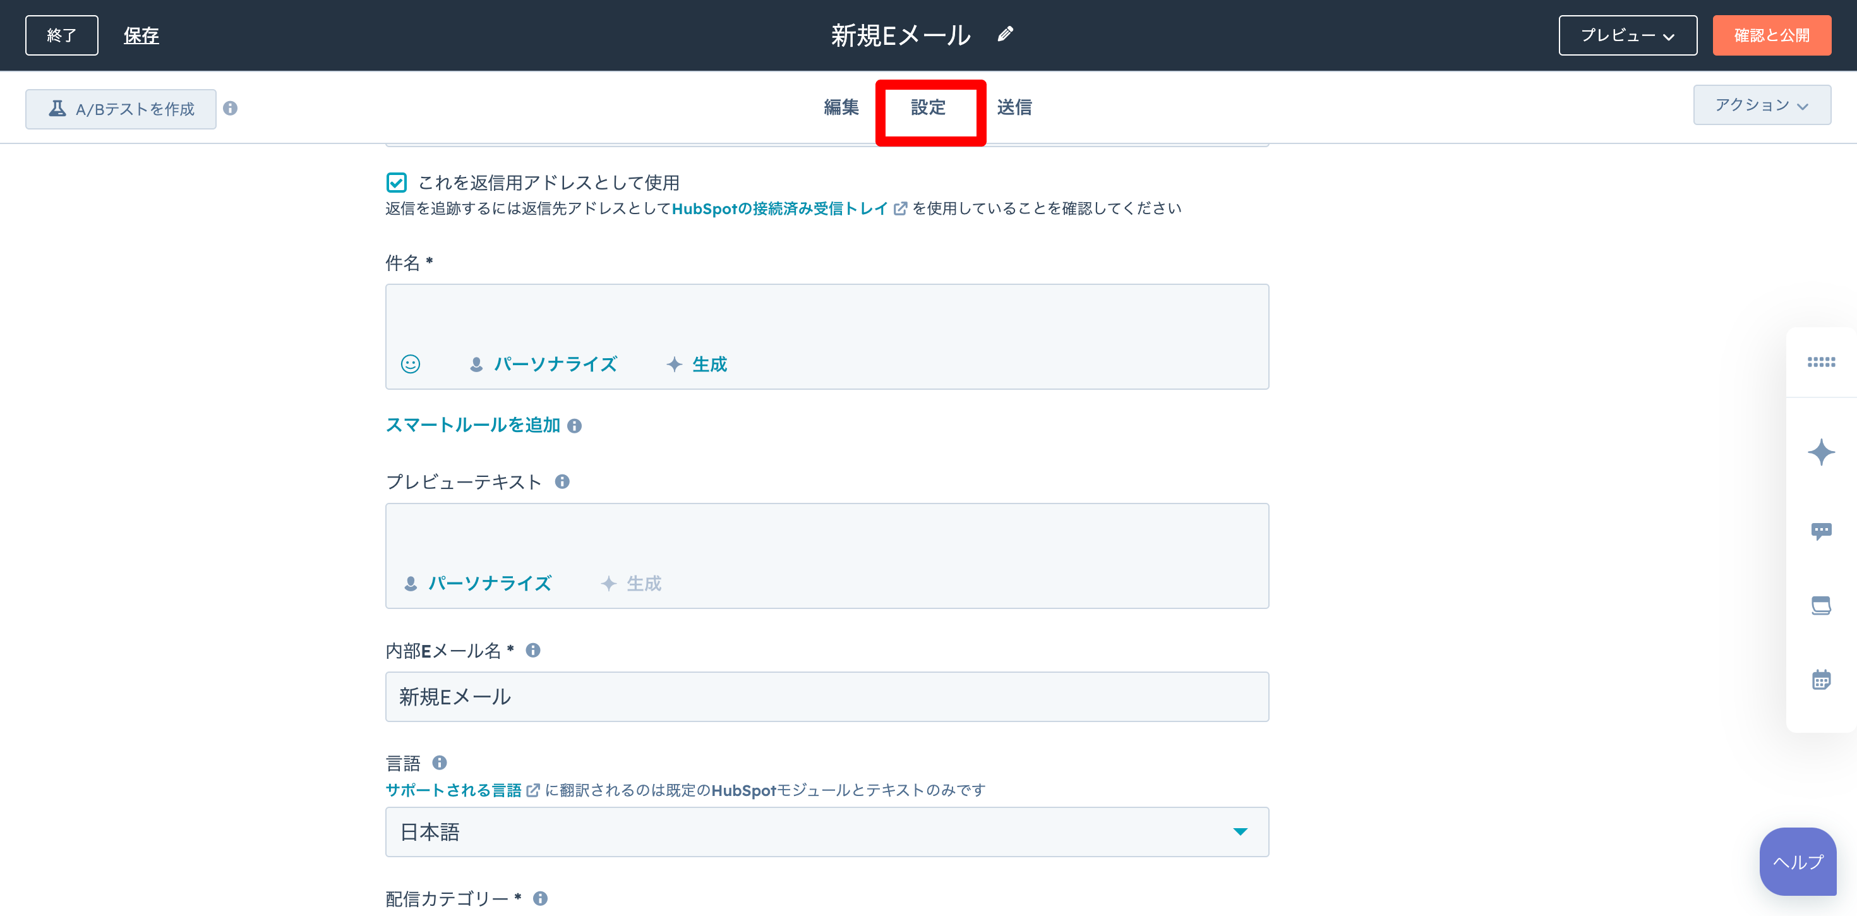Click A/Bテストを作成 button
This screenshot has width=1857, height=916.
[121, 109]
